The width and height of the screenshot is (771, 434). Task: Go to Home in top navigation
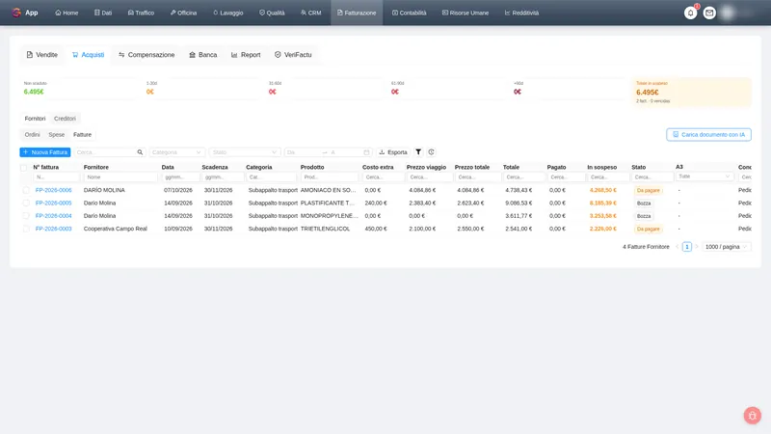click(66, 13)
